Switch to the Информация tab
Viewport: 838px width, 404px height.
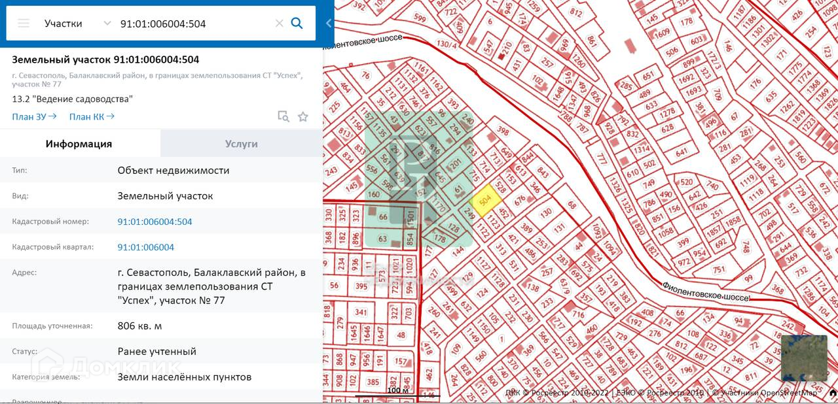tap(80, 143)
